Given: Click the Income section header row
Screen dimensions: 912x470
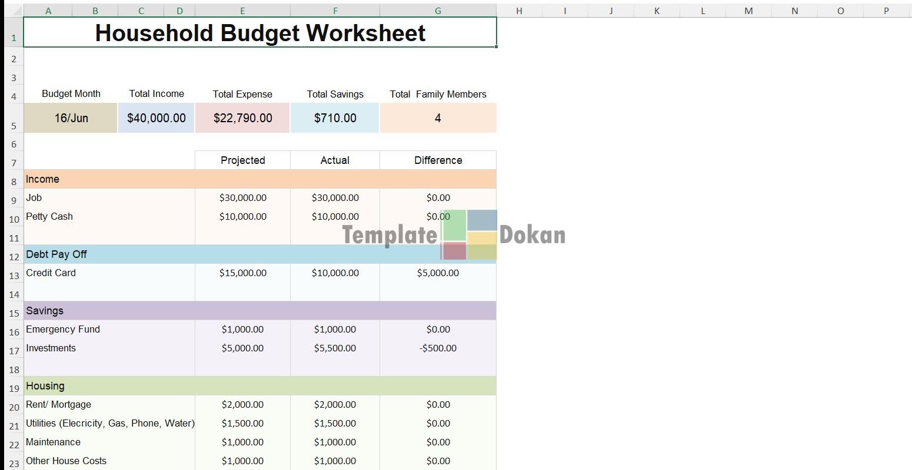Looking at the screenshot, I should pyautogui.click(x=259, y=179).
